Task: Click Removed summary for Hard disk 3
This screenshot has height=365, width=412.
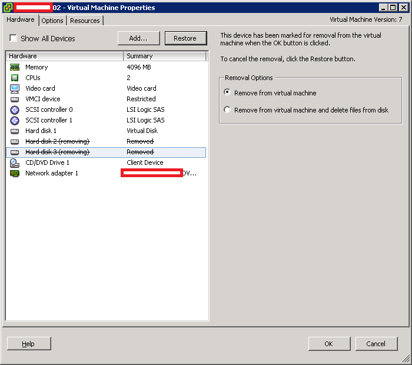Action: point(140,152)
